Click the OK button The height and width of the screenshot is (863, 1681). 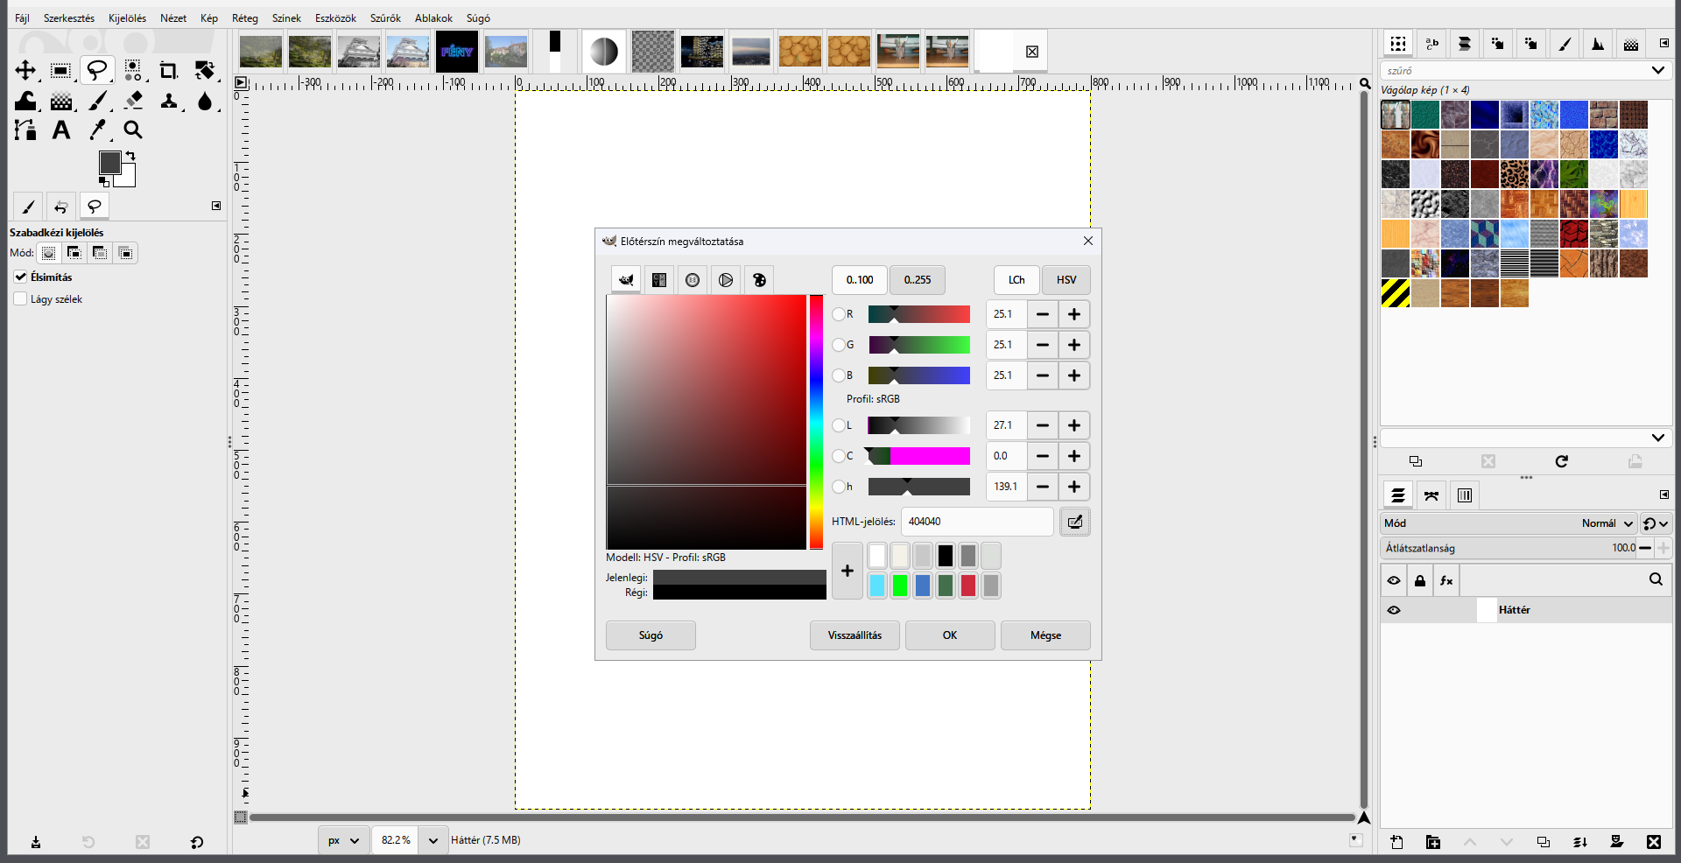[x=950, y=635]
